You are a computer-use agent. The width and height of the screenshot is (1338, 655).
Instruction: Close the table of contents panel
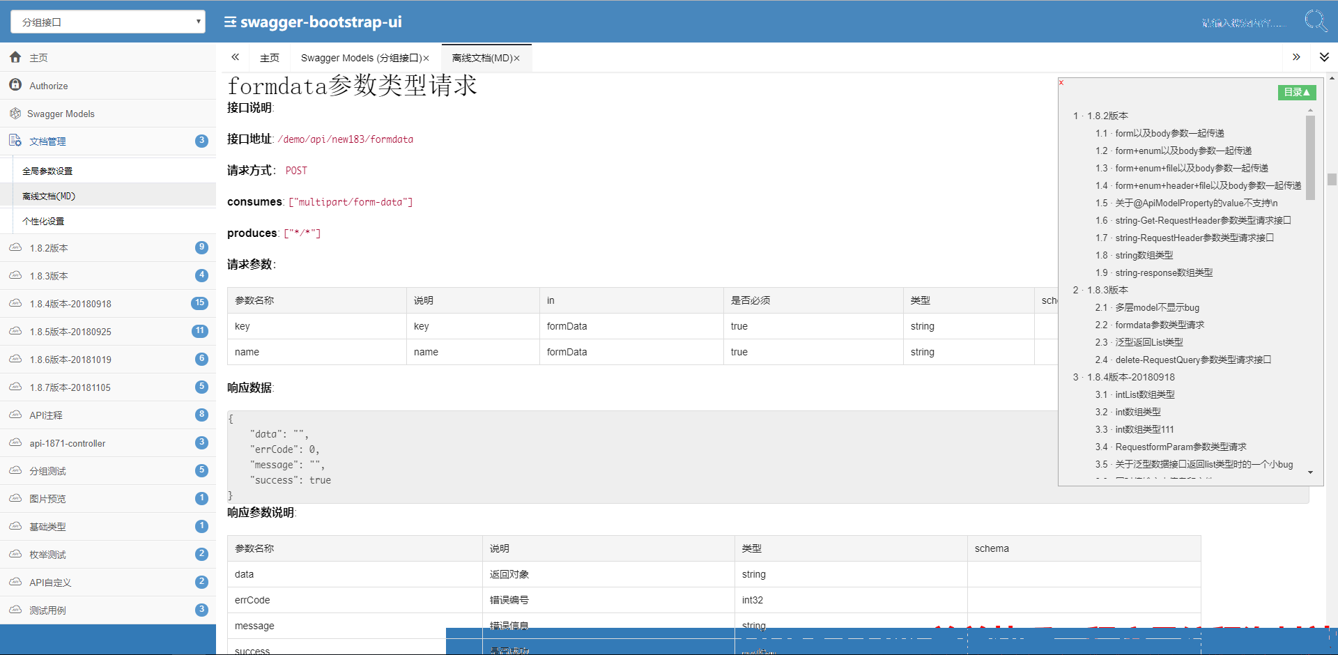point(1061,82)
